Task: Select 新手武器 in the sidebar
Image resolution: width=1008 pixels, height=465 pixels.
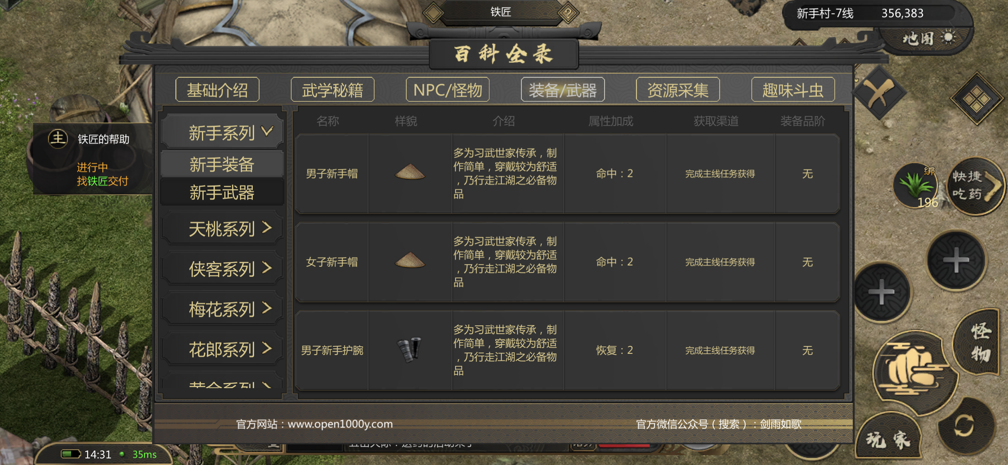Action: [x=222, y=193]
